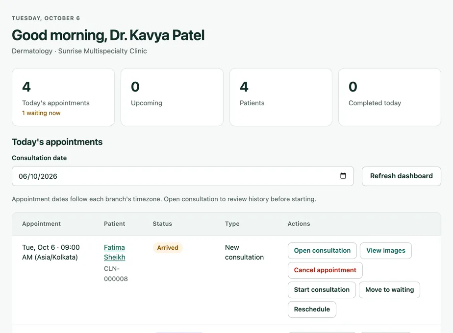
Task: Select the Upcoming stat card
Action: 172,97
